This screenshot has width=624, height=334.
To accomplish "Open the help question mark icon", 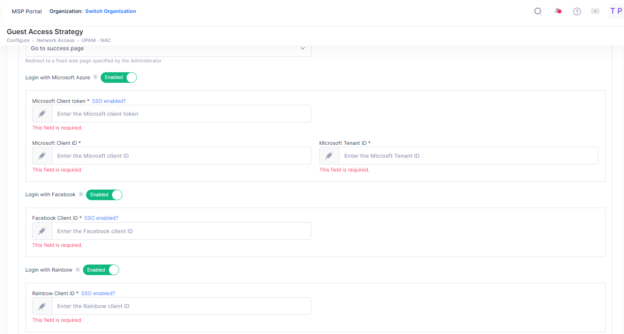I will pos(577,11).
